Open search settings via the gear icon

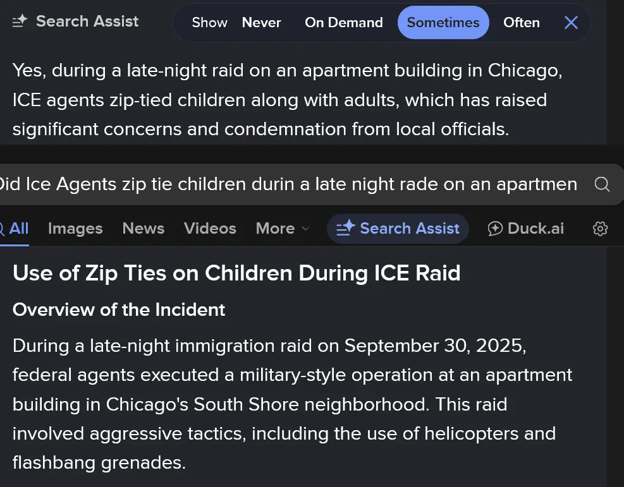(x=600, y=229)
